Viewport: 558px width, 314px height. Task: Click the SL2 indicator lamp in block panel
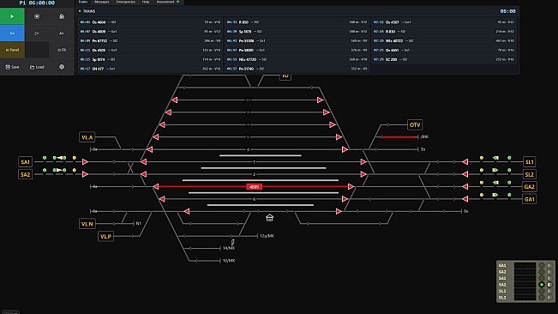(542, 297)
